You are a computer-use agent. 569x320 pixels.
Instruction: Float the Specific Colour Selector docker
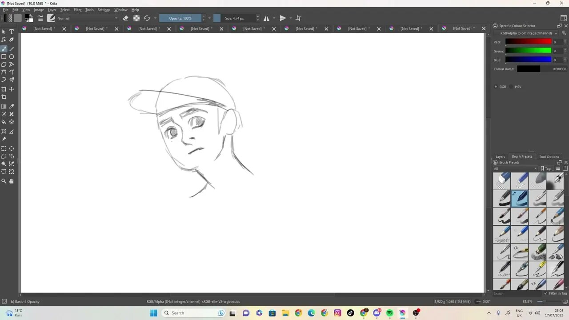(x=559, y=26)
